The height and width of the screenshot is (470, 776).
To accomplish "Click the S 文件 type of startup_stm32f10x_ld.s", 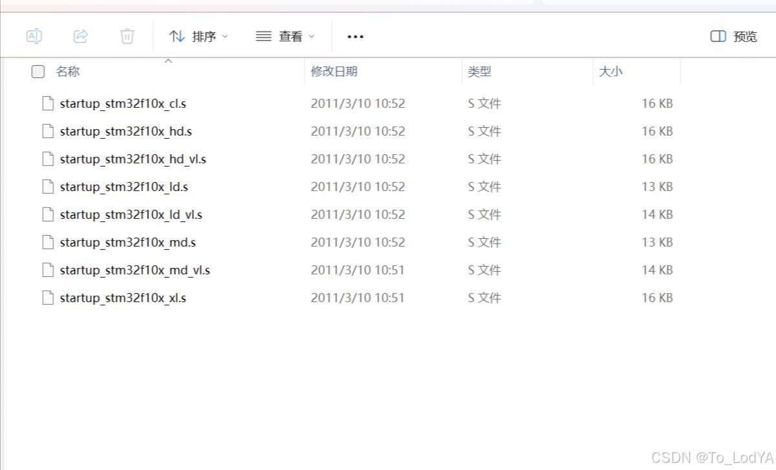I will 484,187.
